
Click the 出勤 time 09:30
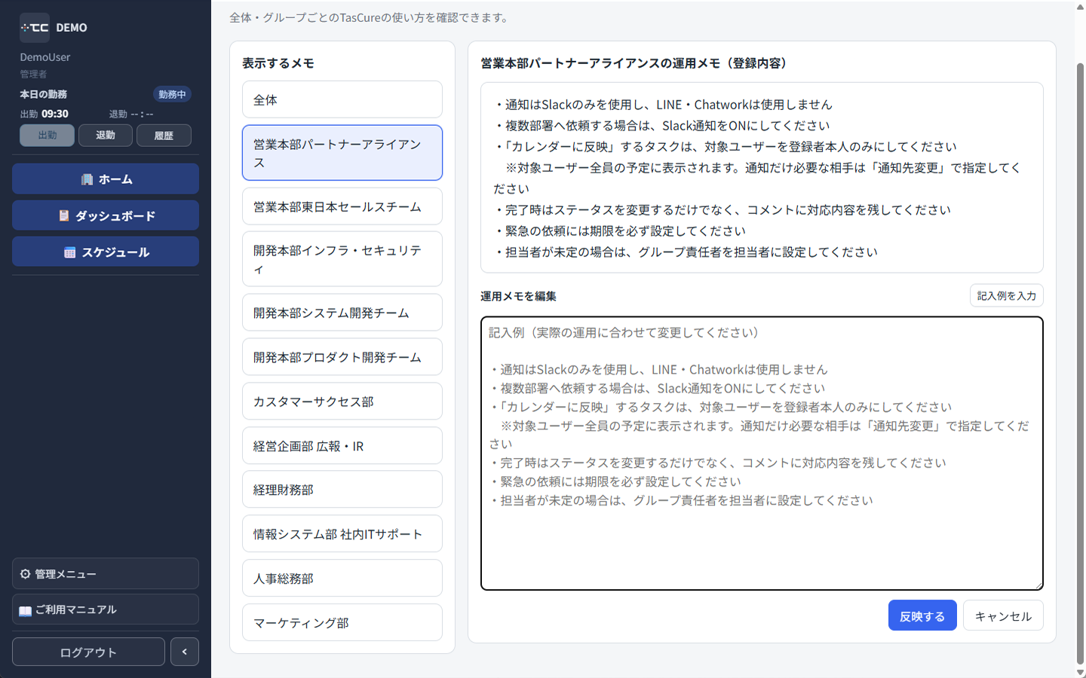pyautogui.click(x=55, y=114)
